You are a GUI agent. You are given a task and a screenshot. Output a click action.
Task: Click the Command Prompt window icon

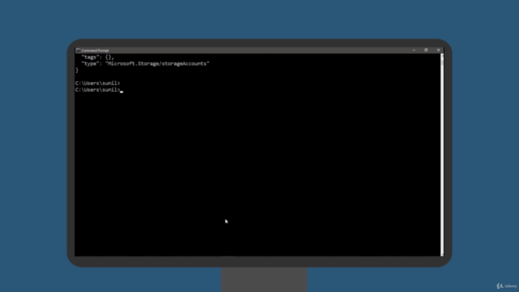point(78,50)
